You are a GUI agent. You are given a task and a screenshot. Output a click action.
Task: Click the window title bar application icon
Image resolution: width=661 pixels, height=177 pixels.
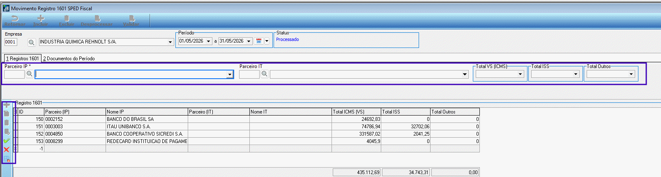pos(6,8)
